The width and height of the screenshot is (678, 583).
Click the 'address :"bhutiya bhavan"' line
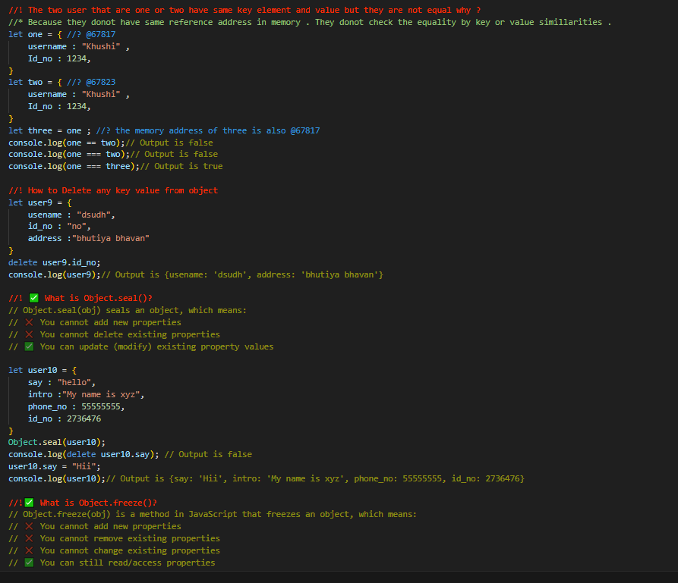[89, 238]
